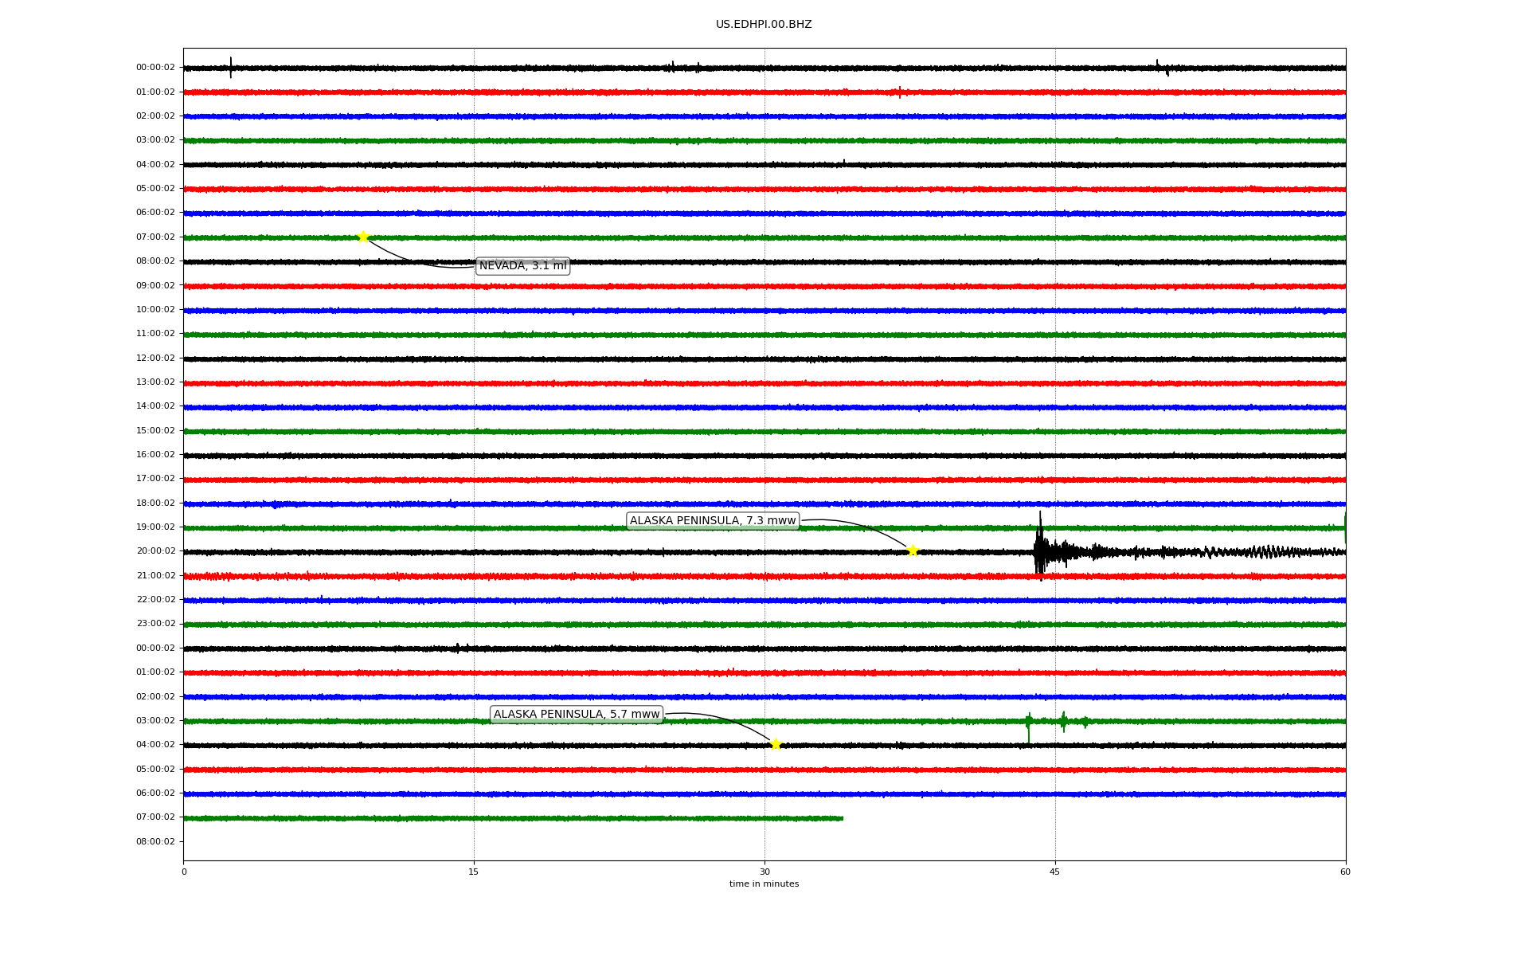Click the 08:00:02 label of the empty trace row
Screen dimensions: 1529x956
[x=155, y=841]
